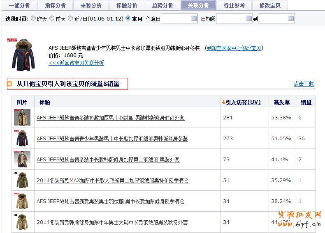Open calendar picker for end date field

tap(291, 19)
